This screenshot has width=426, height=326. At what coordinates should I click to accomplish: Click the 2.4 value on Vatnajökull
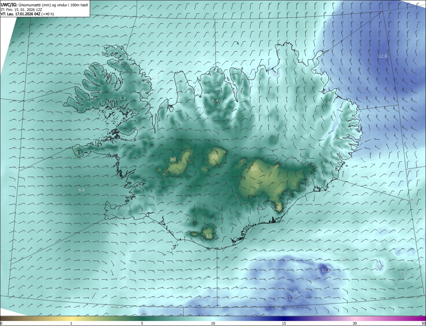coord(254,169)
